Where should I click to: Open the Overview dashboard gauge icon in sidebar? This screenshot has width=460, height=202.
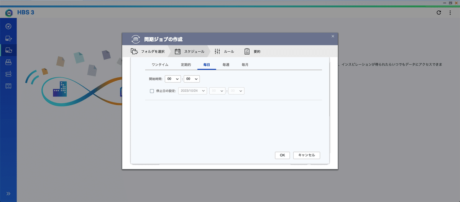pos(8,26)
